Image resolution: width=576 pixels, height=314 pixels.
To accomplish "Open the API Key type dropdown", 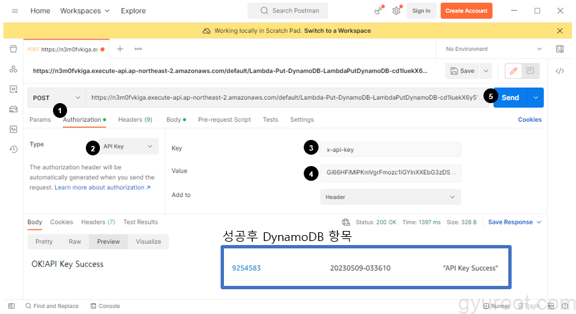I will click(x=129, y=146).
